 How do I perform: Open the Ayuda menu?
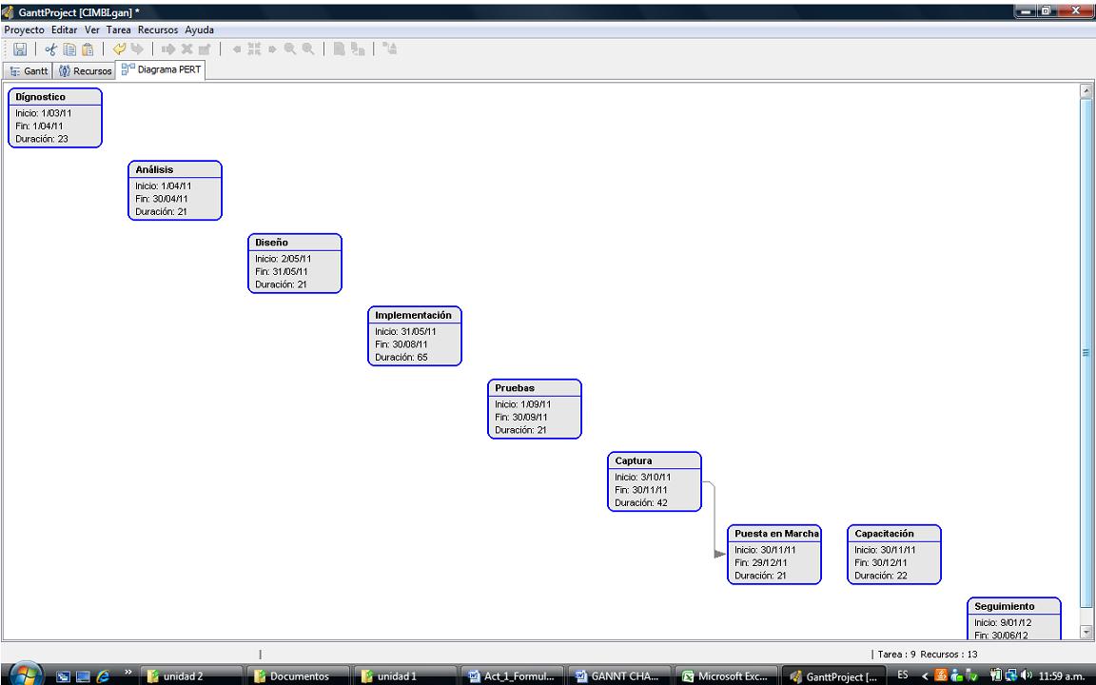(x=199, y=30)
